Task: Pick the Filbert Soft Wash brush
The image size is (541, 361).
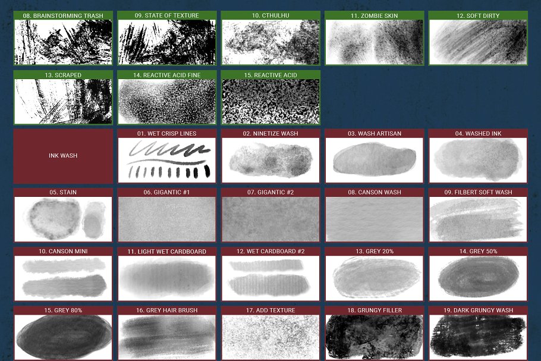Action: 478,219
